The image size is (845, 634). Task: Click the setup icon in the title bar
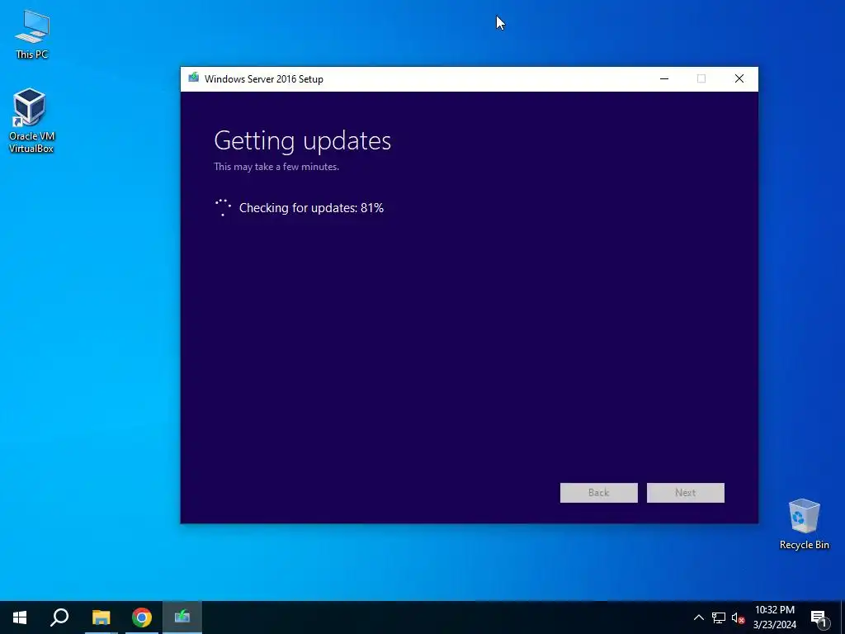tap(193, 78)
